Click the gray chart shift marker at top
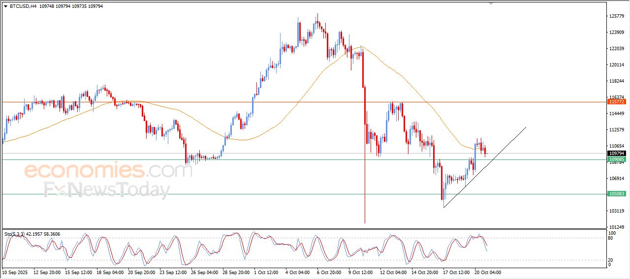 click(x=490, y=3)
